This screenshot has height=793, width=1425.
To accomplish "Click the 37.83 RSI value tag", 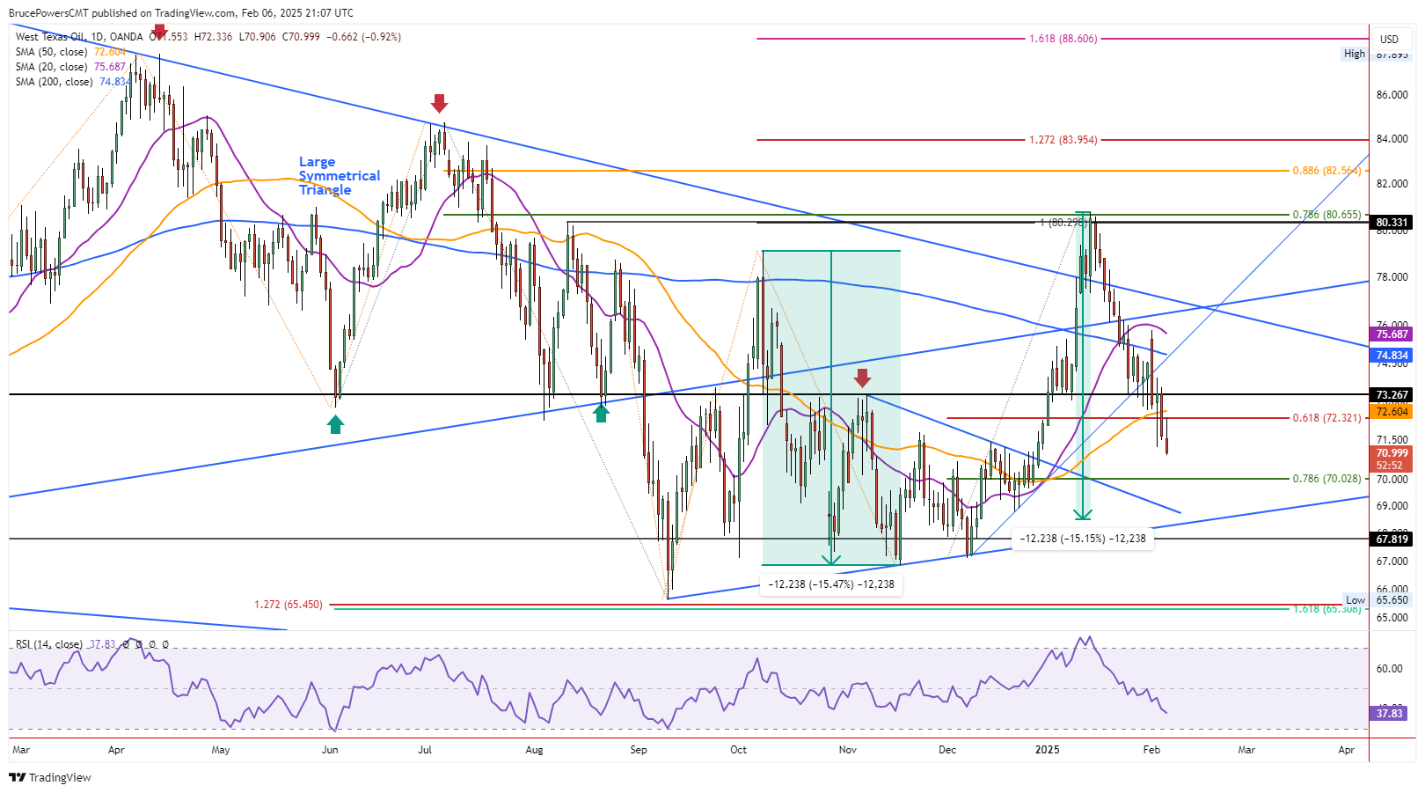I will (x=1389, y=714).
